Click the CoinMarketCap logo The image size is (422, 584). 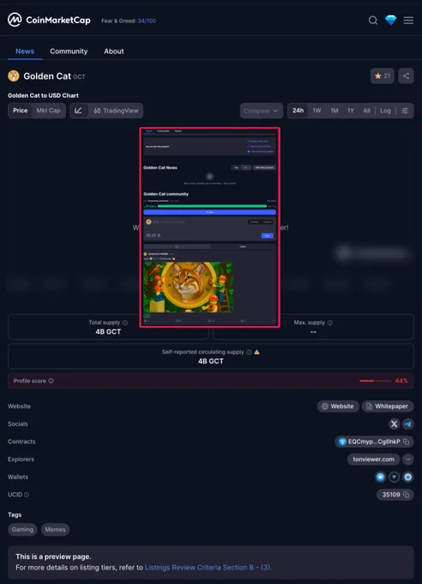(49, 20)
